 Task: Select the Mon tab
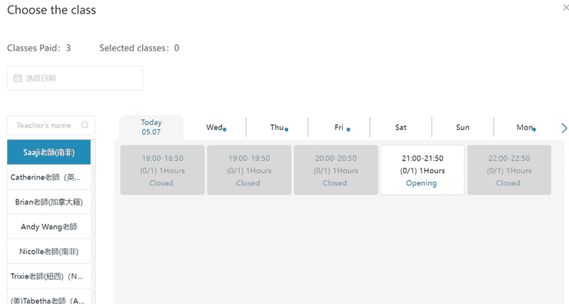[x=524, y=127]
